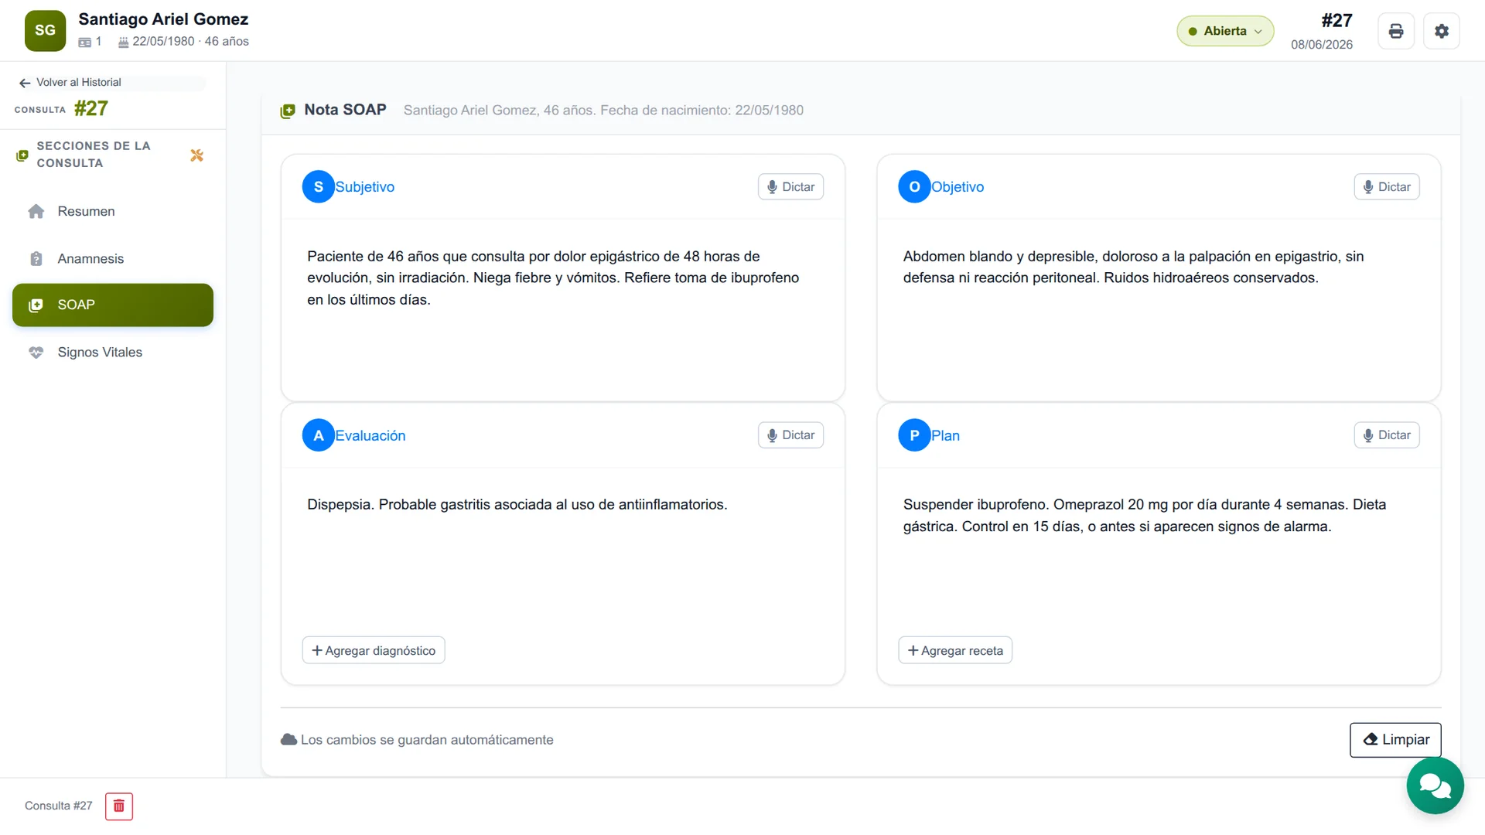Click Dictar in the Objetivo card
The image size is (1485, 835).
(x=1387, y=186)
